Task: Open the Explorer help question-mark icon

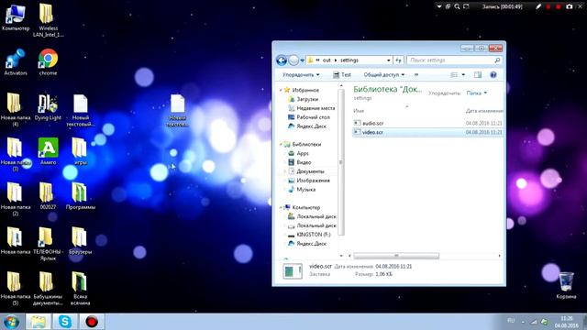Action: click(493, 75)
